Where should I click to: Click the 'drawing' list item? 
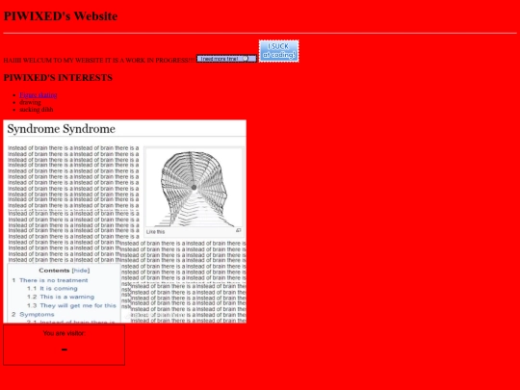click(x=30, y=102)
